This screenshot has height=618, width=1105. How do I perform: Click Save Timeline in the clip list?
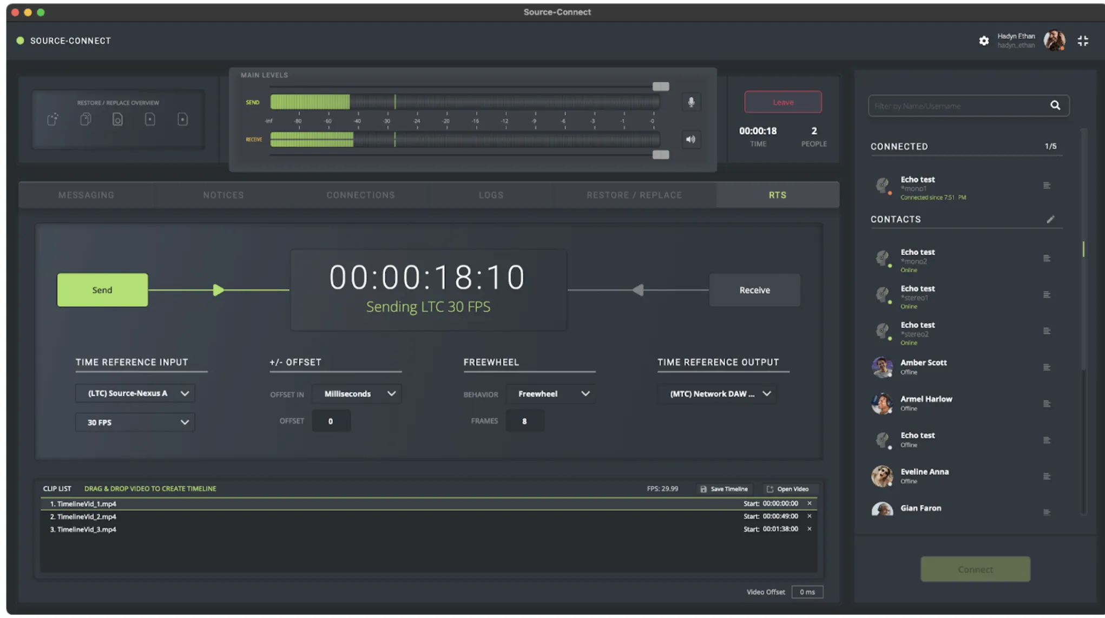pos(724,489)
